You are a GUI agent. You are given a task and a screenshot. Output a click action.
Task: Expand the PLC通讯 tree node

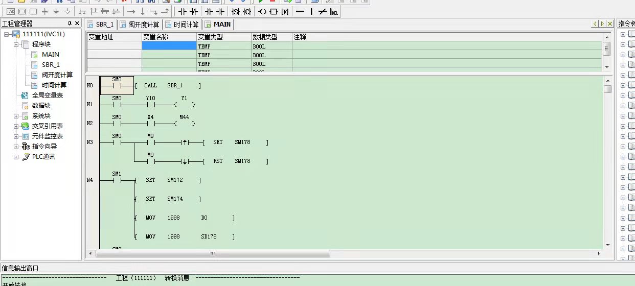tap(16, 157)
